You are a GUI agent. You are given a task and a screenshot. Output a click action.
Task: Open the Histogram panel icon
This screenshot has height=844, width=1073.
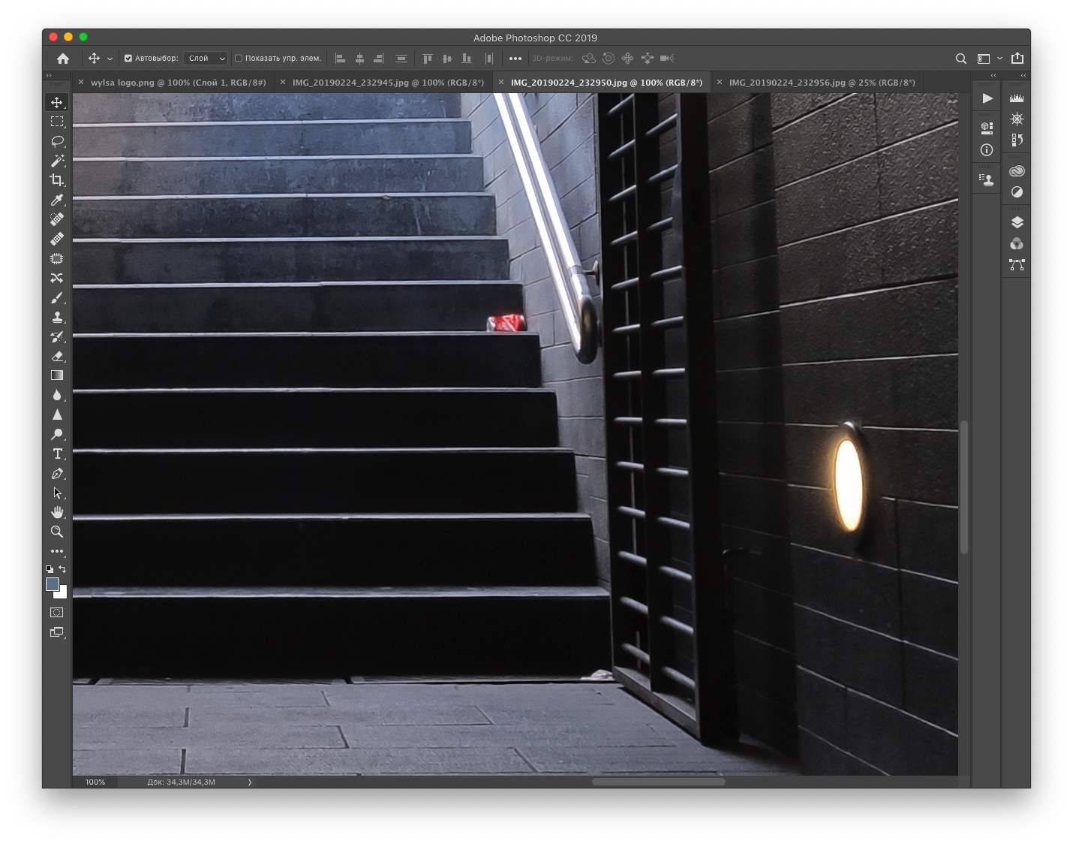point(1017,98)
